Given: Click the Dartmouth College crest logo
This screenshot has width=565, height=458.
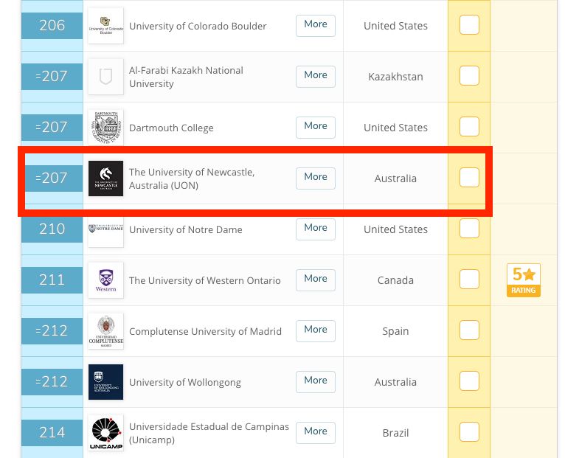Looking at the screenshot, I should (x=105, y=128).
